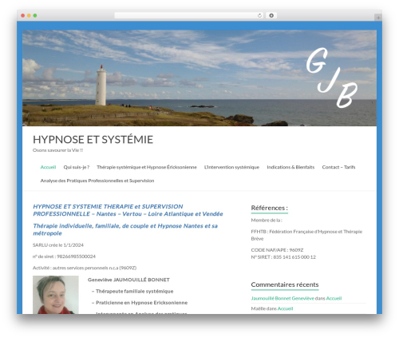Viewport: 399px width, 338px height.
Task: Maximize the window with green button
Action: click(35, 15)
